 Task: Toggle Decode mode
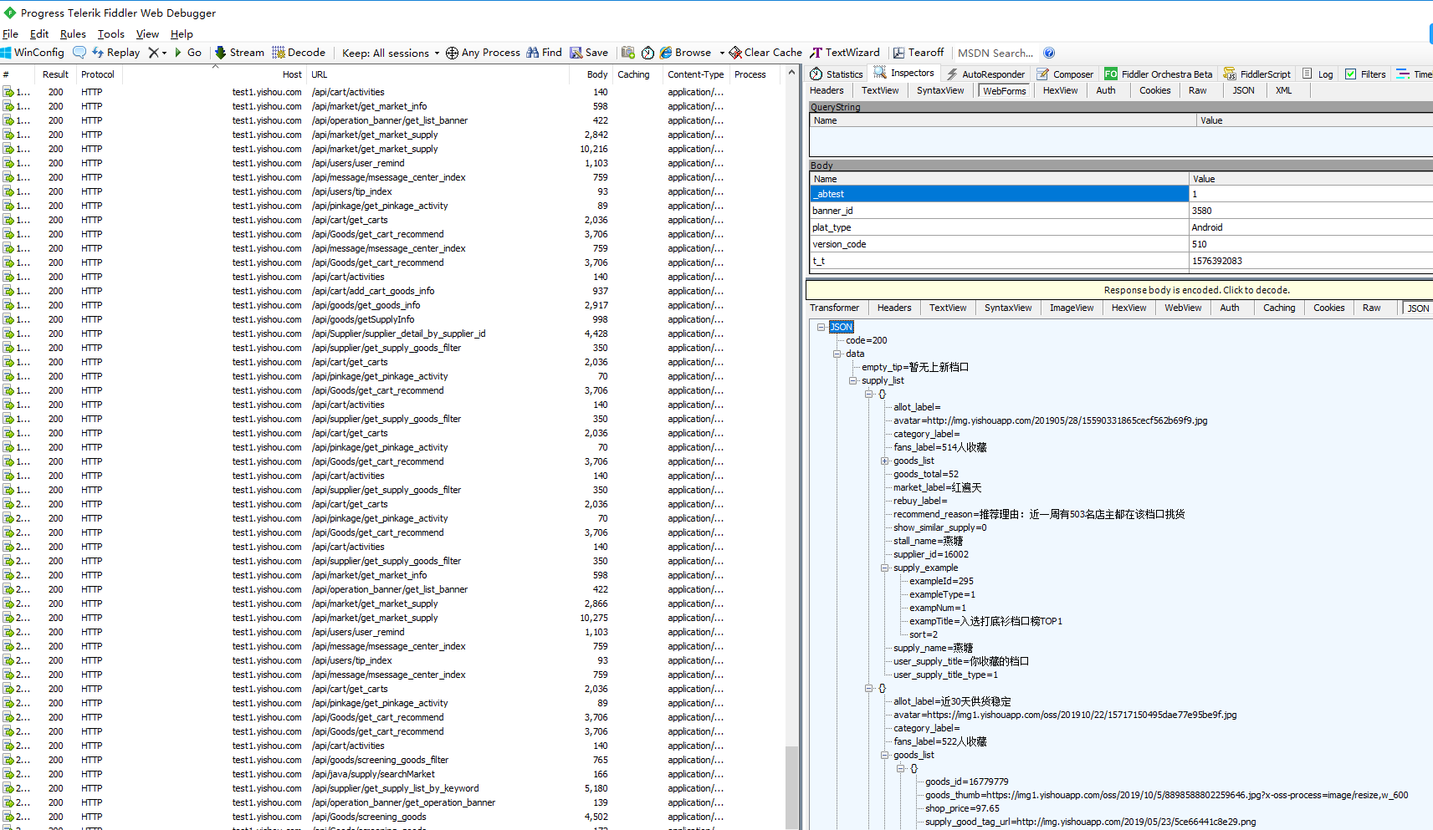pyautogui.click(x=299, y=53)
